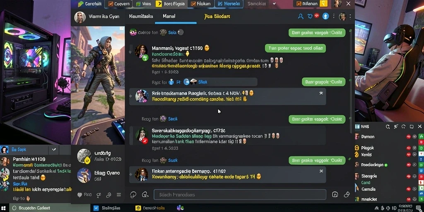Click the gray circle icon on Piogok row
This screenshot has width=424, height=212.
414,148
